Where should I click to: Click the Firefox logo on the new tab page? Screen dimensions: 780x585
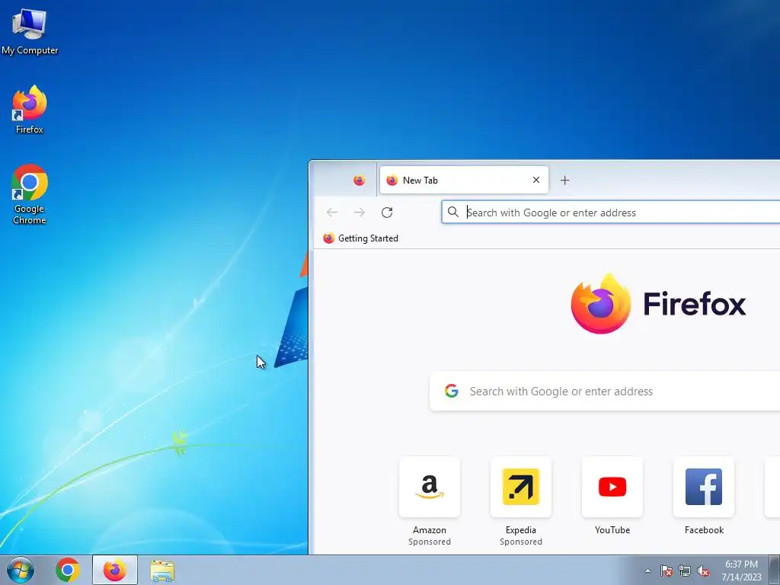pos(657,303)
